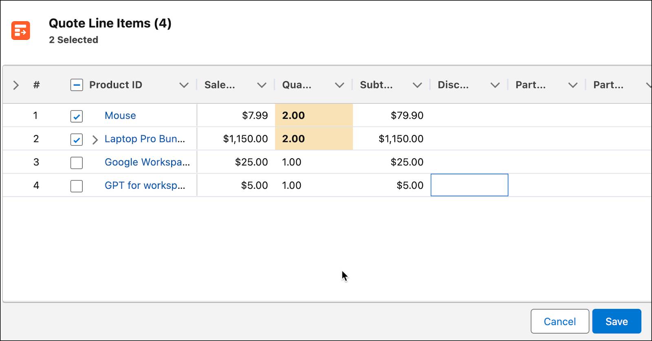Open Discount column dropdown arrow
This screenshot has width=652, height=341.
click(495, 85)
